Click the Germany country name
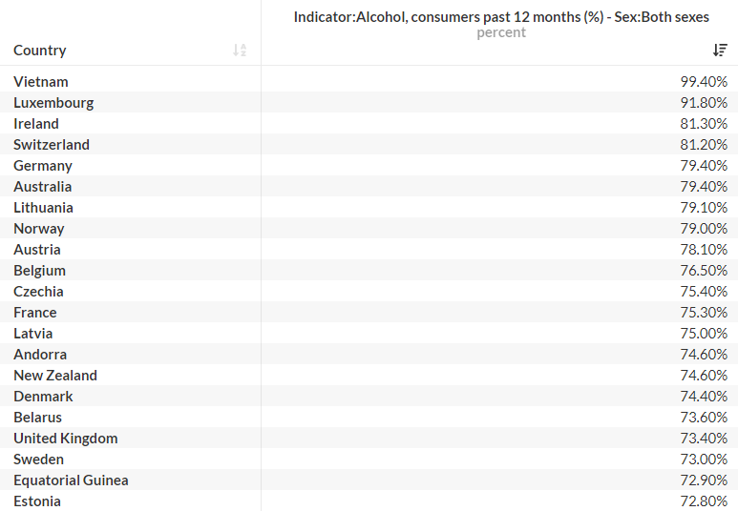 (43, 166)
